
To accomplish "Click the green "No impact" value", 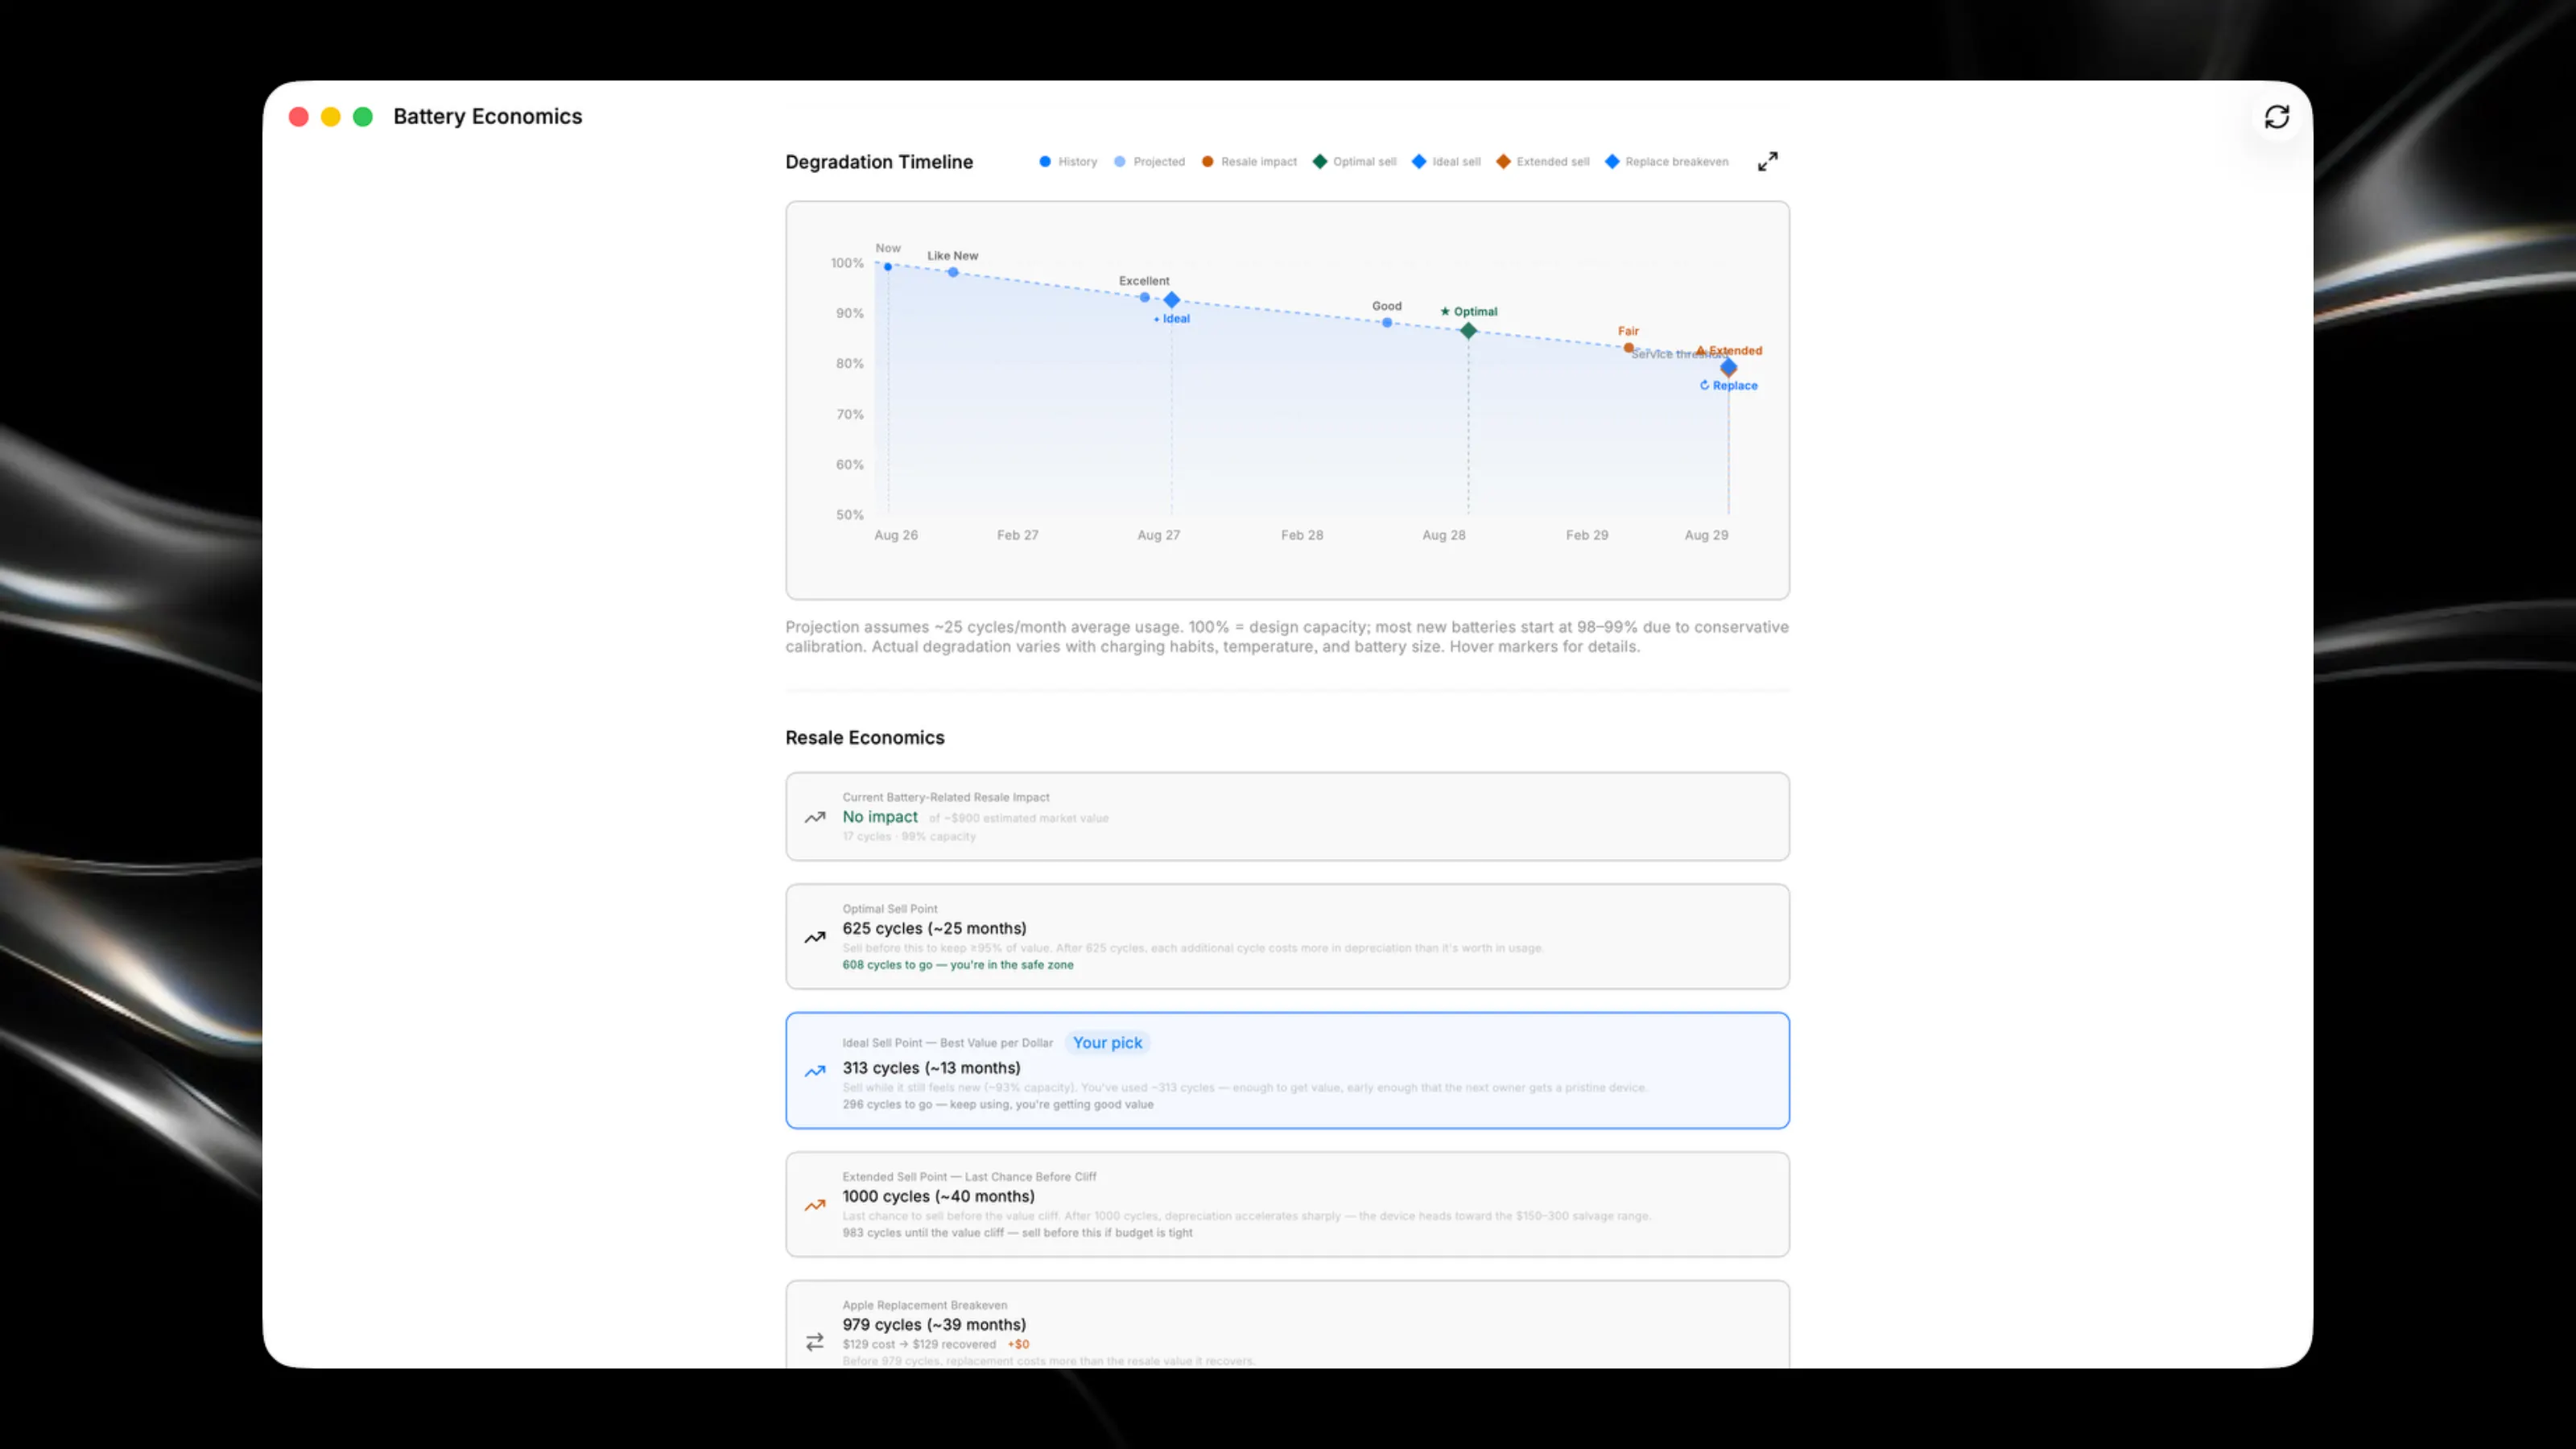I will click(880, 817).
